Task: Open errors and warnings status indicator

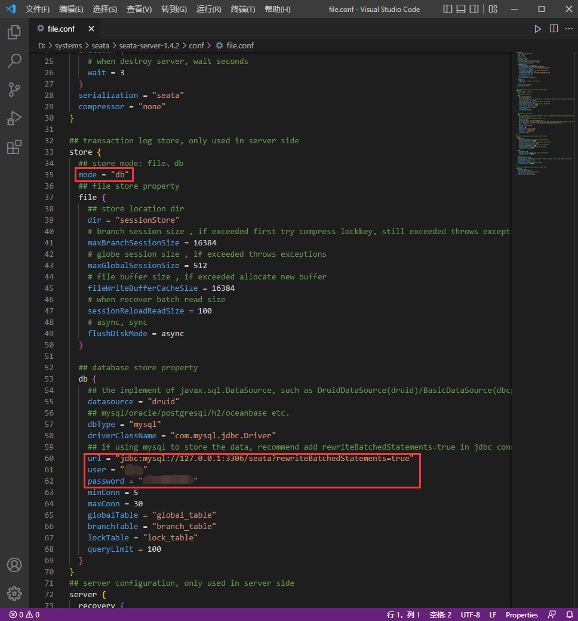Action: 24,614
